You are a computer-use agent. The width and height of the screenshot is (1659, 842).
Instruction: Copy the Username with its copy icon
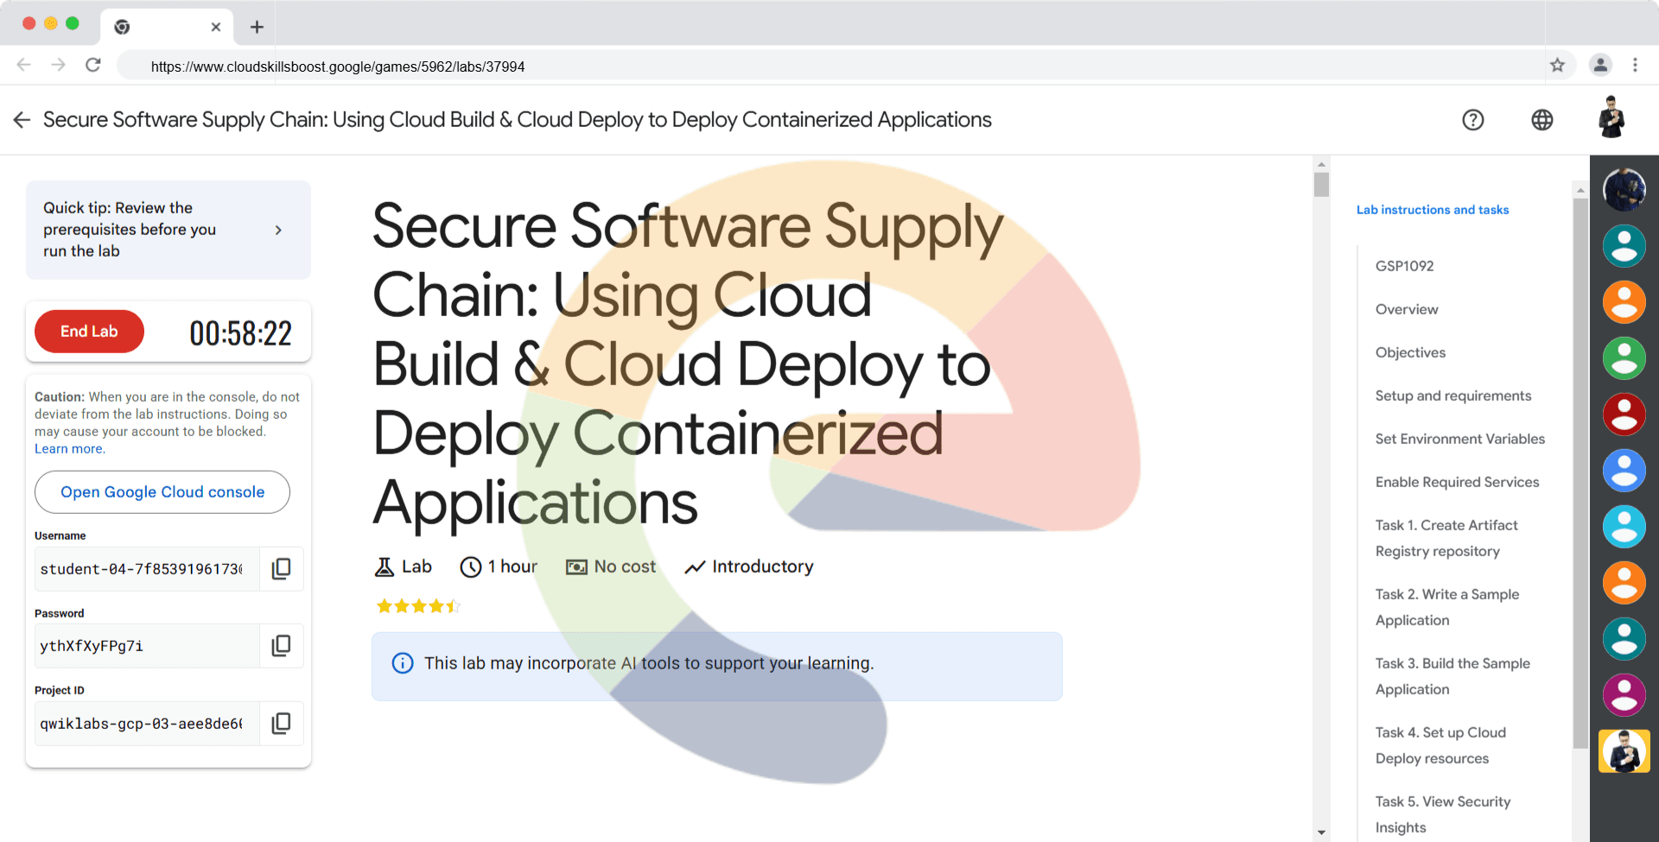tap(281, 568)
